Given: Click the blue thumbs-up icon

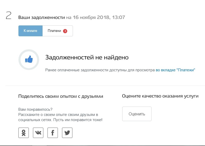Looking at the screenshot, I should 29,60.
